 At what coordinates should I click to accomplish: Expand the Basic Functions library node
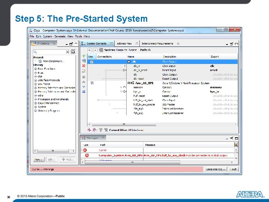pyautogui.click(x=35, y=69)
